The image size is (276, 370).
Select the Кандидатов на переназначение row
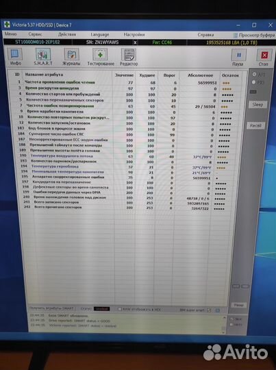coord(126,183)
